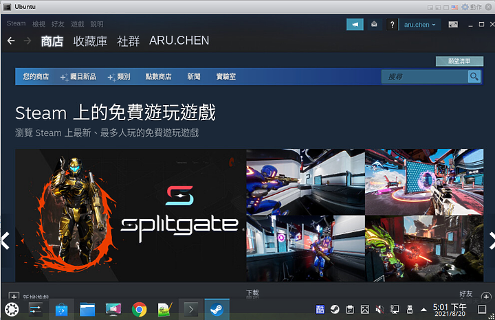Launch Google Chrome from the taskbar

point(139,310)
